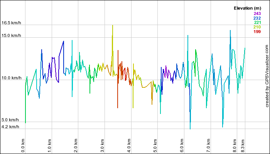Image resolution: width=270 pixels, height=154 pixels.
Task: Select the purple 243 elevation legend value
Action: pos(257,13)
